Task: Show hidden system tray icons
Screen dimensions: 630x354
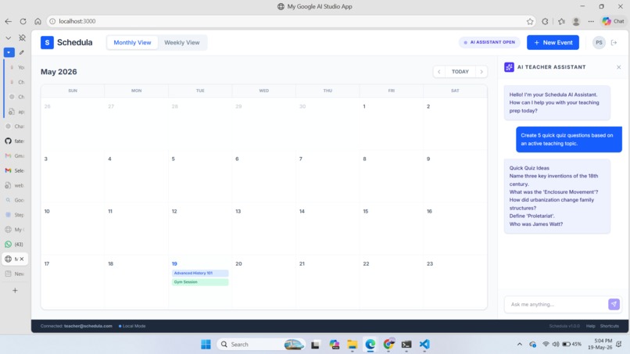Action: [520, 345]
